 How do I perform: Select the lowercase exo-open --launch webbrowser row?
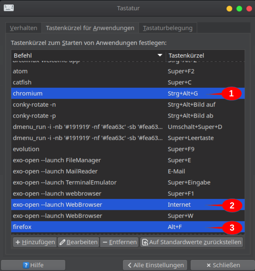128,193
